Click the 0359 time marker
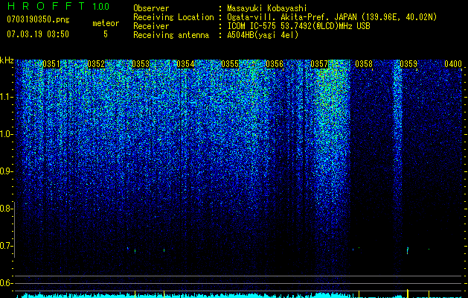The height and width of the screenshot is (298, 468). click(x=408, y=64)
